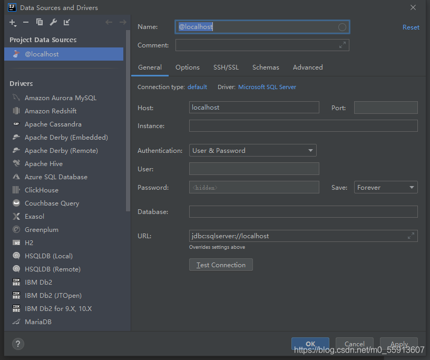The width and height of the screenshot is (430, 360).
Task: Click the color circle in the Name field
Action: tap(342, 27)
